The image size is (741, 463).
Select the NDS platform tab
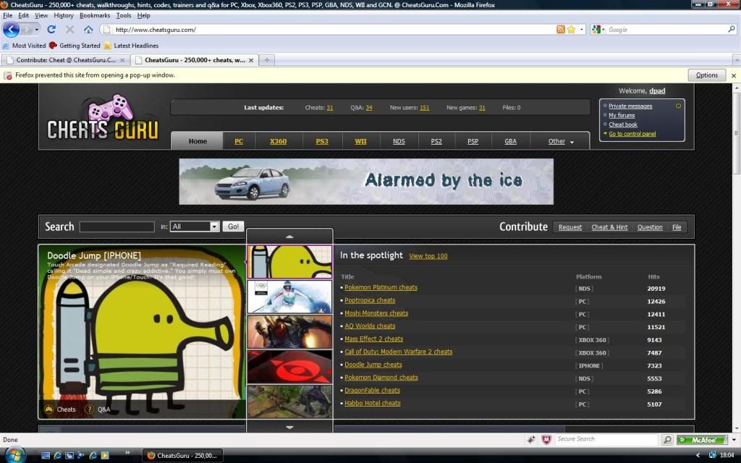[399, 141]
